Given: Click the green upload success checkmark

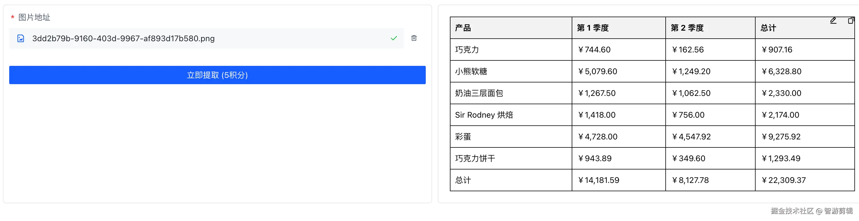Looking at the screenshot, I should pos(394,38).
